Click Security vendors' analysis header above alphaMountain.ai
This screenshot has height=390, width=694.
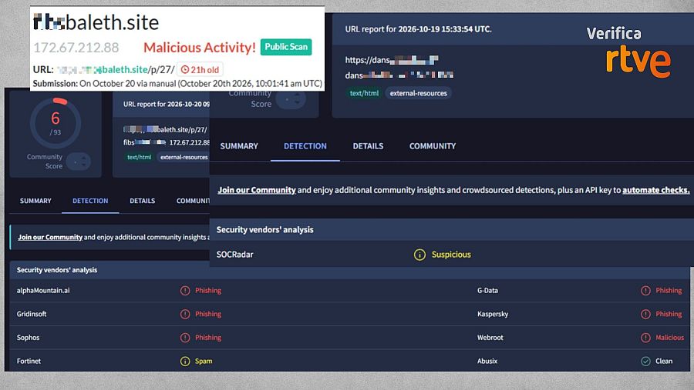[x=56, y=270]
